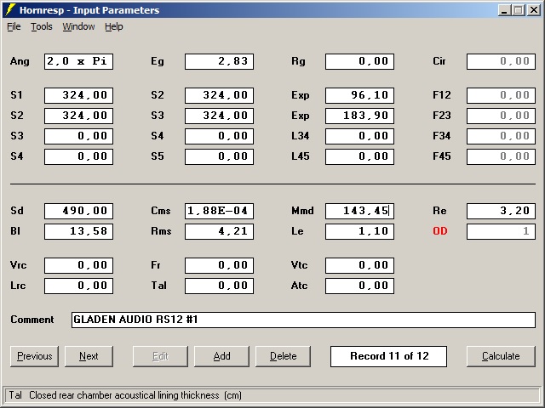Run Calculate on the parameters
This screenshot has width=545, height=408.
501,356
